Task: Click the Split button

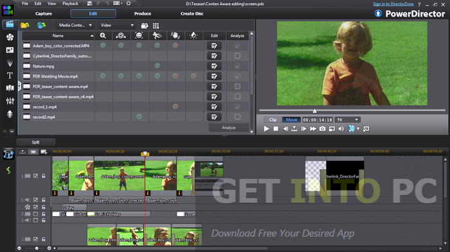Action: tap(35, 142)
